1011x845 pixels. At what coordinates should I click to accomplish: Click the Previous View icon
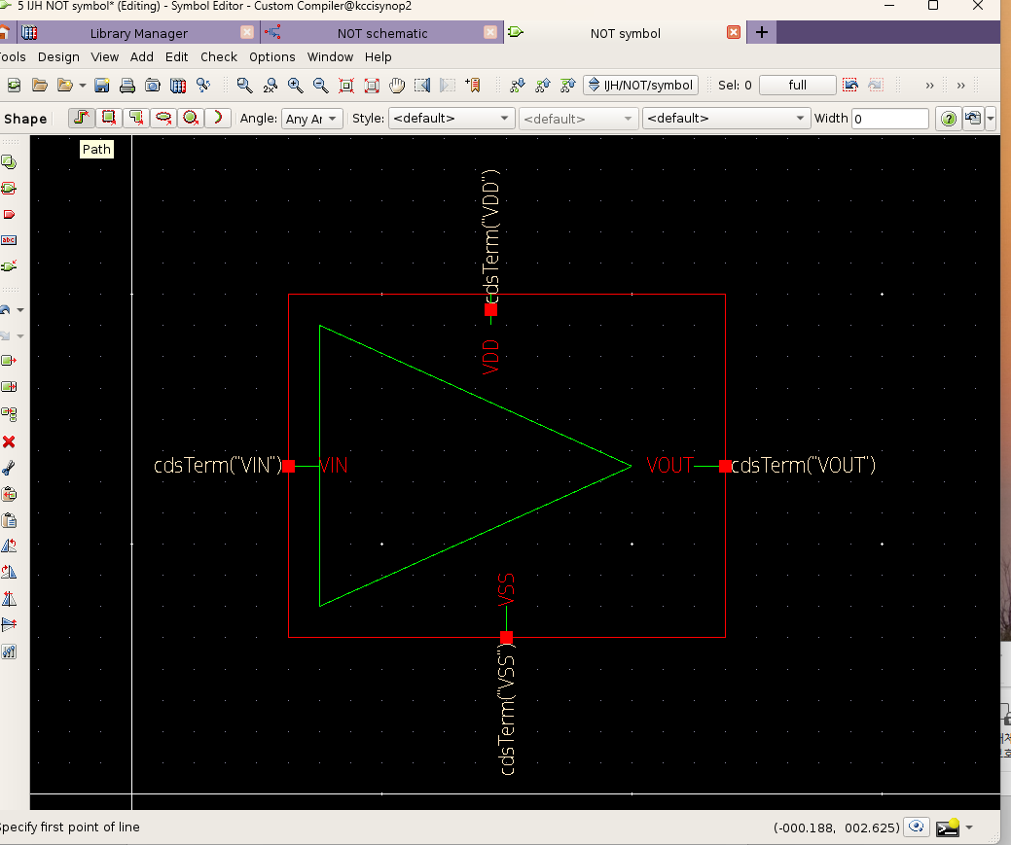coord(422,85)
